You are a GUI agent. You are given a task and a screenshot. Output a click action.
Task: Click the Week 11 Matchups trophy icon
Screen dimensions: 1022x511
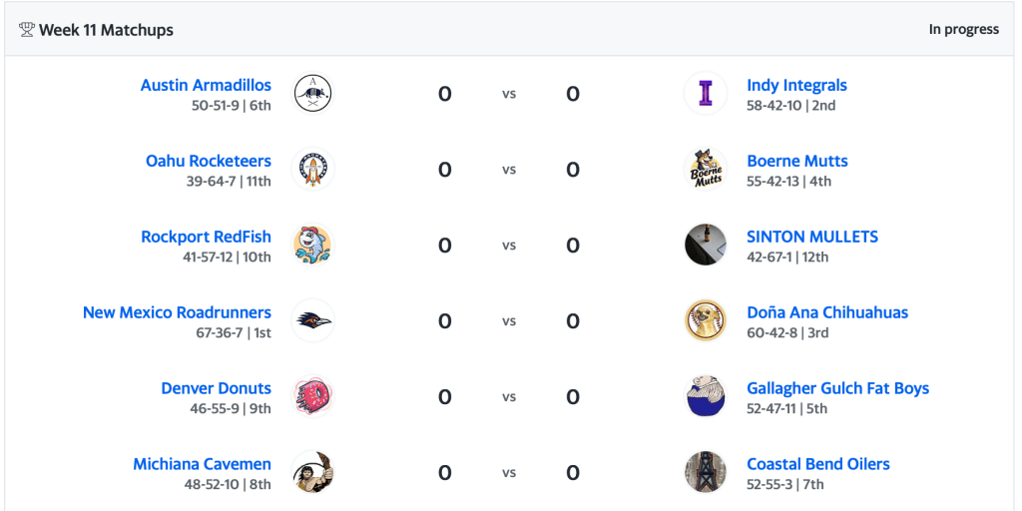(x=26, y=30)
